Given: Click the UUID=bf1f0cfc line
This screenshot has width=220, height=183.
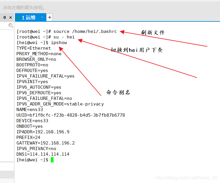Looking at the screenshot, I should 71,115.
